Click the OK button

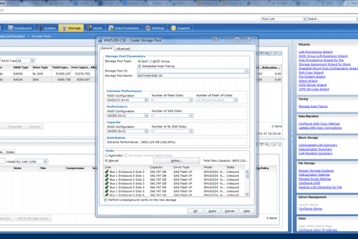195,211
